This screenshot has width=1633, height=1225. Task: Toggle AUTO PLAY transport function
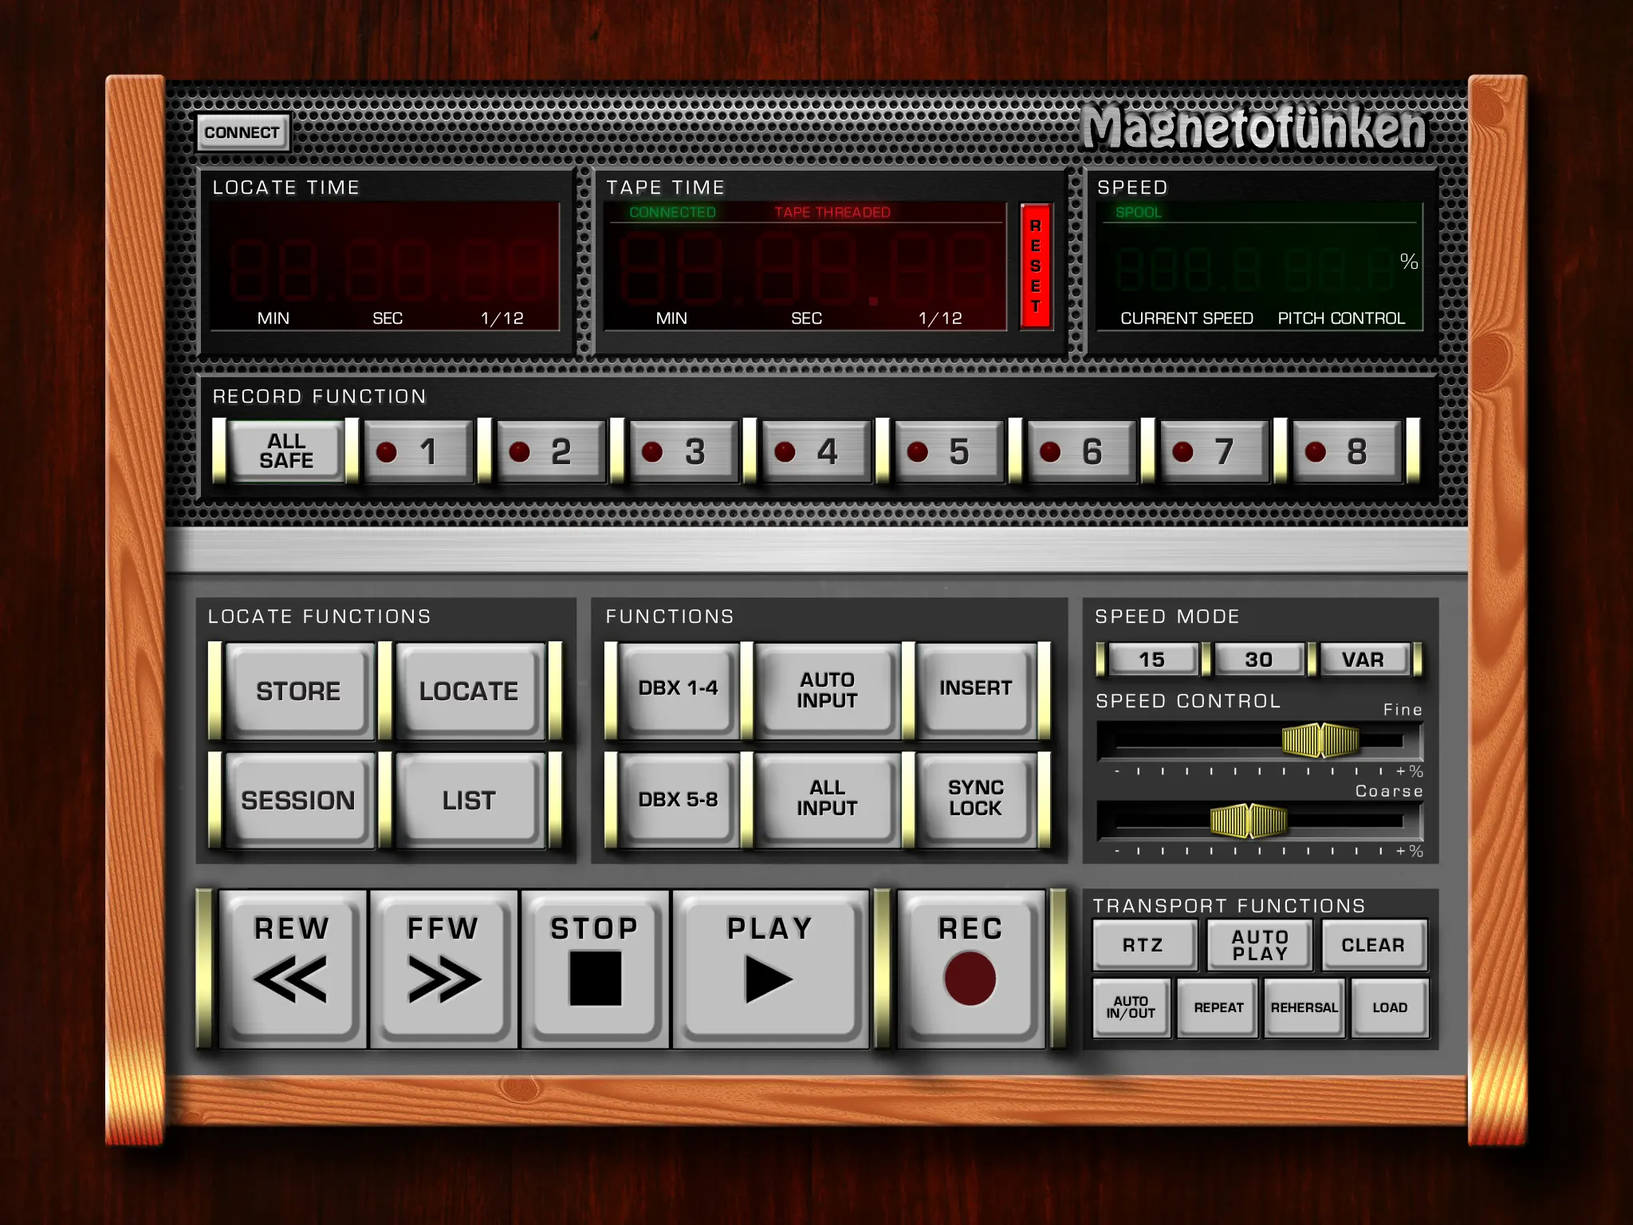[1260, 945]
